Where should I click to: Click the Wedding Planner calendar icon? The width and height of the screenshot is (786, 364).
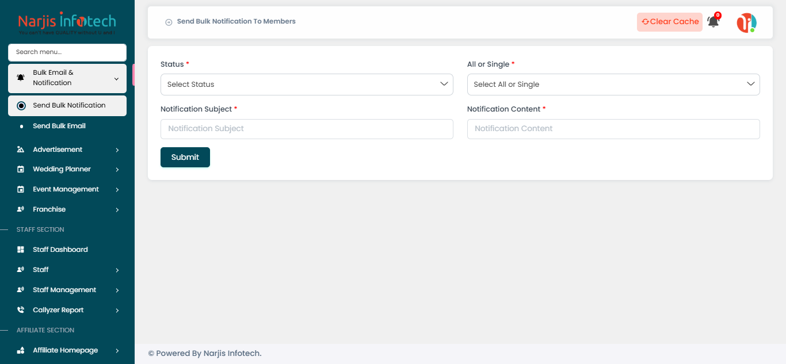(x=21, y=170)
